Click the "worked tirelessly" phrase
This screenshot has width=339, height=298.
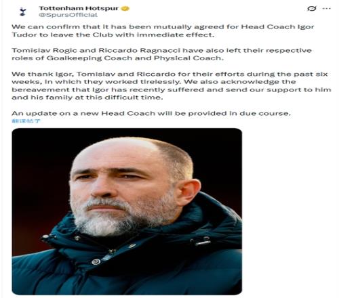click(143, 82)
